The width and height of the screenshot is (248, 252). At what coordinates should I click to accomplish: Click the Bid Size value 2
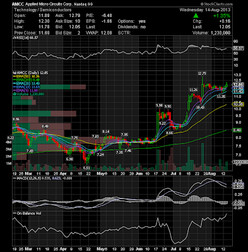click(x=79, y=33)
